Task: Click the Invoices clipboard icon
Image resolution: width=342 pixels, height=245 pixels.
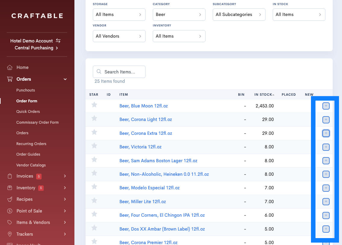Action: click(10, 176)
